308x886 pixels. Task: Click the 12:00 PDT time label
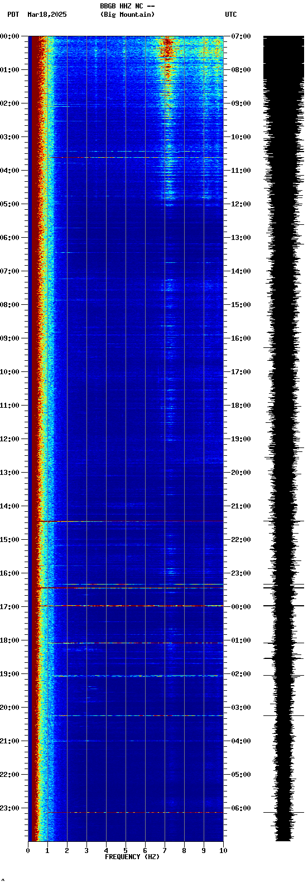click(x=9, y=439)
